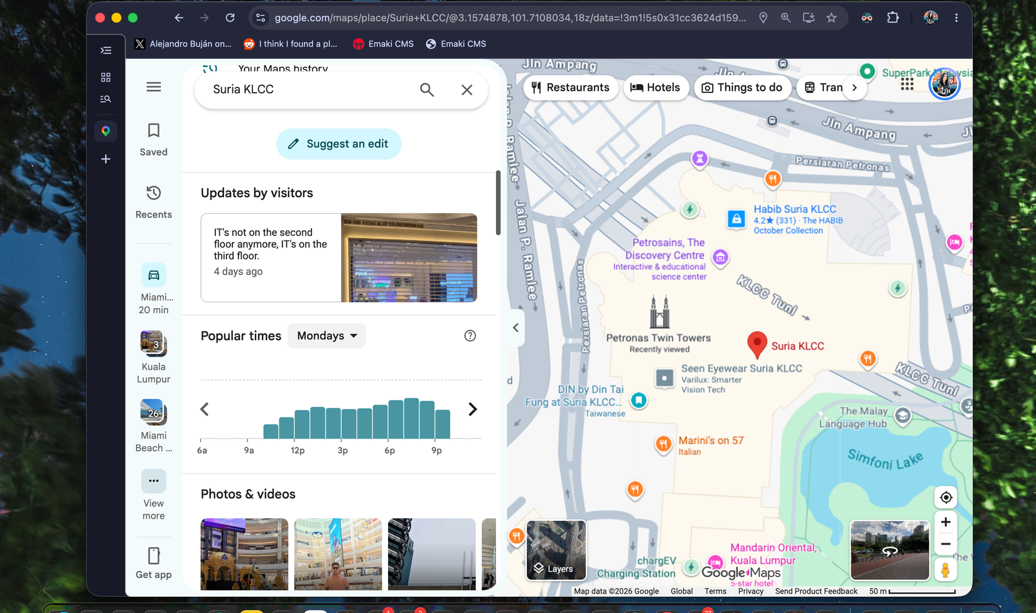This screenshot has height=613, width=1036.
Task: Reload the page in the browser toolbar
Action: pyautogui.click(x=230, y=18)
